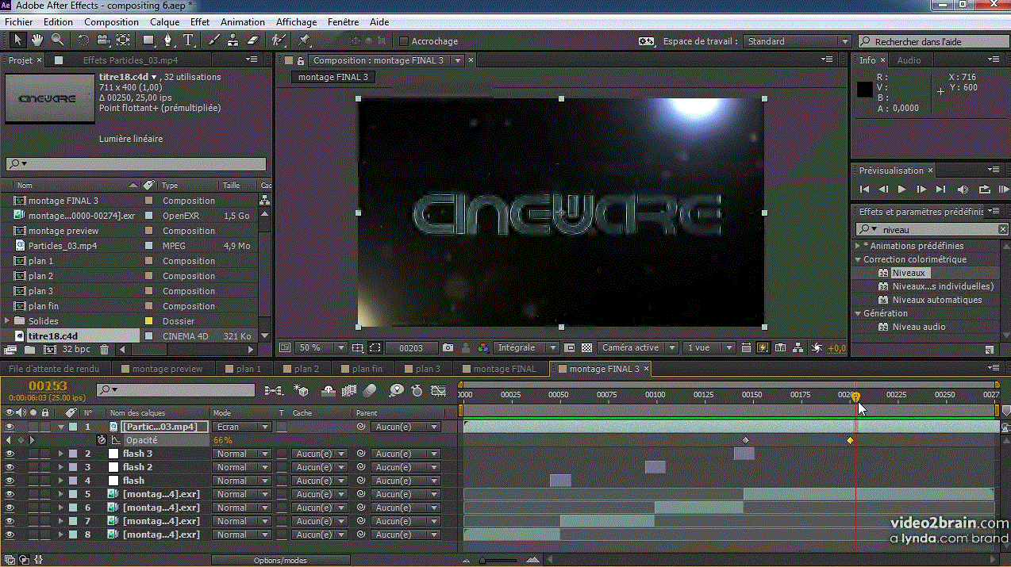
Task: Select the Unified Camera tool
Action: tap(103, 40)
